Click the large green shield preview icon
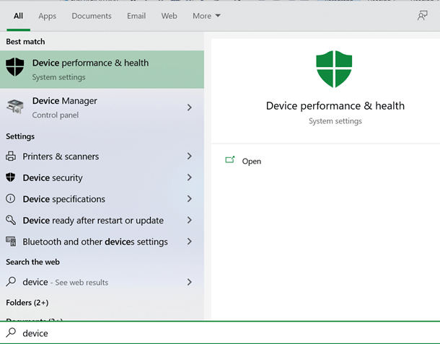The width and height of the screenshot is (440, 344). pyautogui.click(x=334, y=69)
